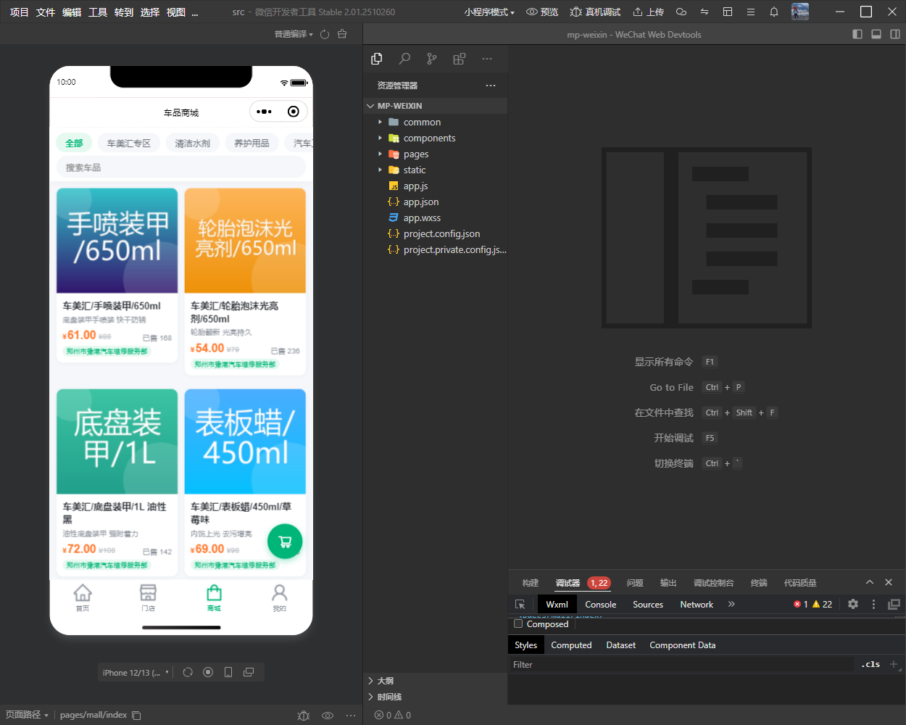Viewport: 906px width, 725px height.
Task: Expand the 大纲 outline section
Action: 435,681
